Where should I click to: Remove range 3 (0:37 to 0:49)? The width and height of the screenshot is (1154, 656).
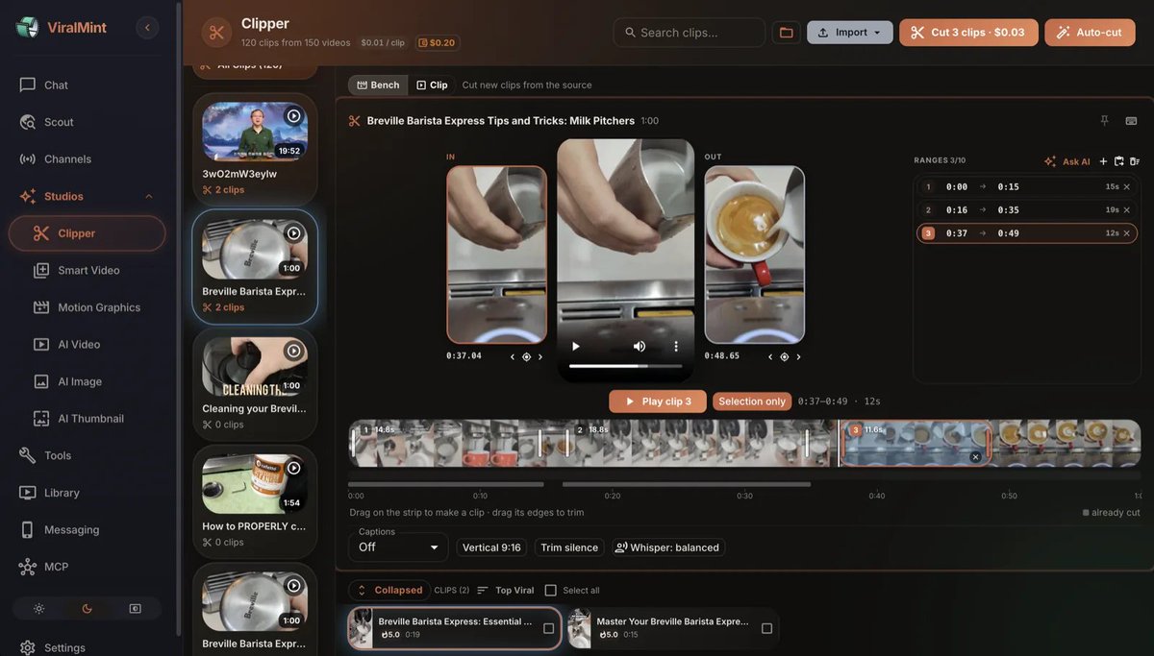coord(1127,233)
